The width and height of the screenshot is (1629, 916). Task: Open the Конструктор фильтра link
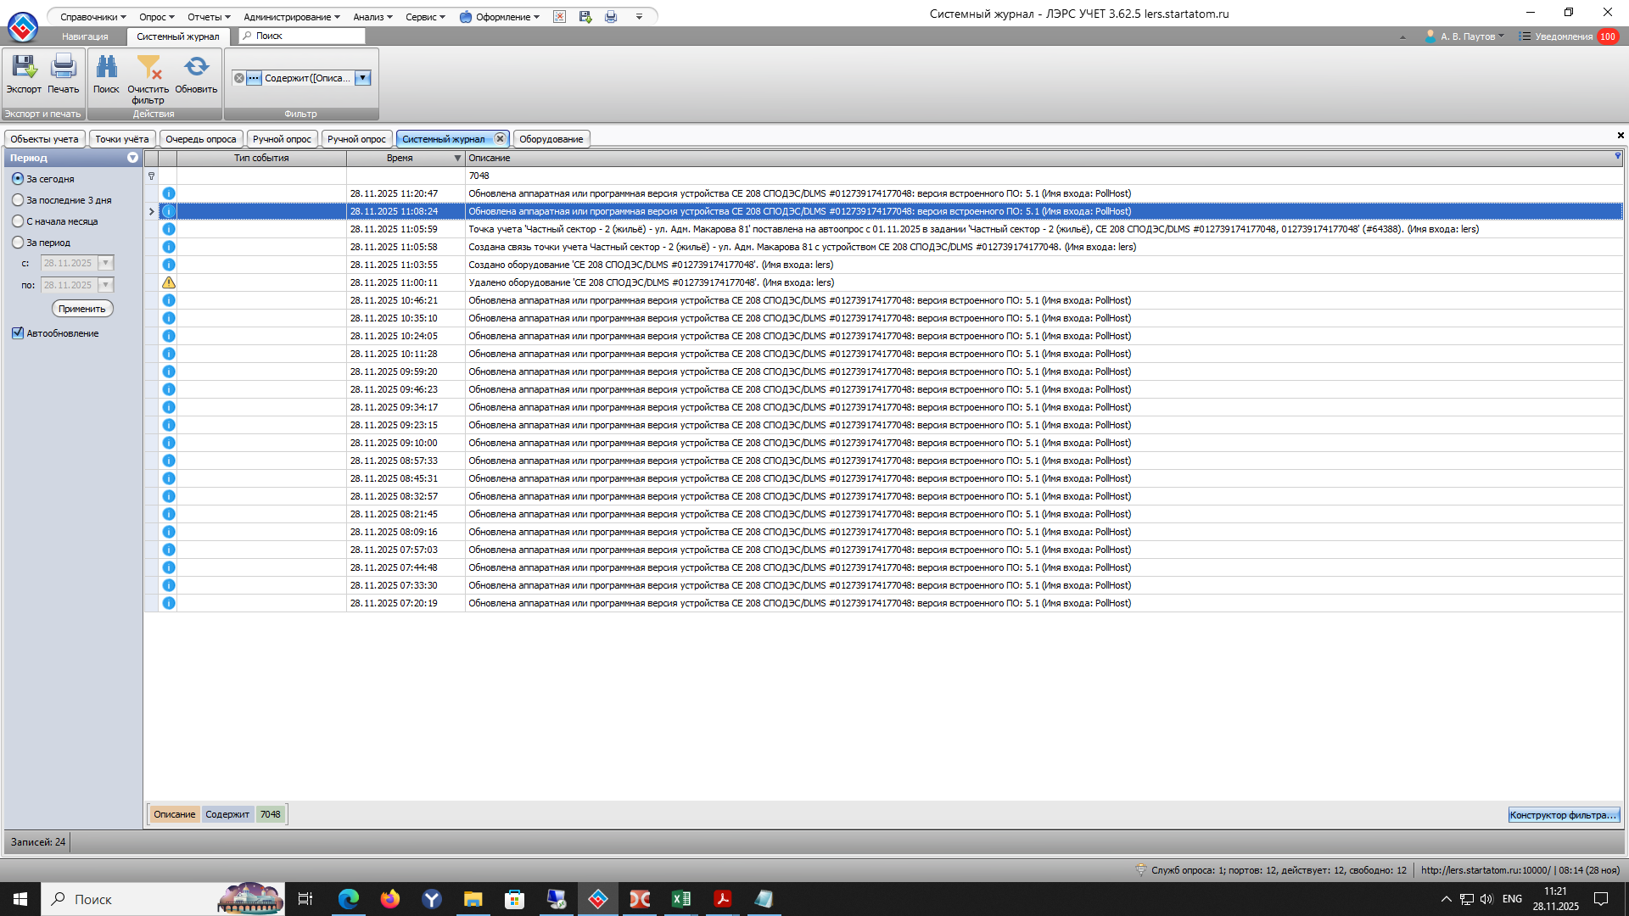point(1563,815)
